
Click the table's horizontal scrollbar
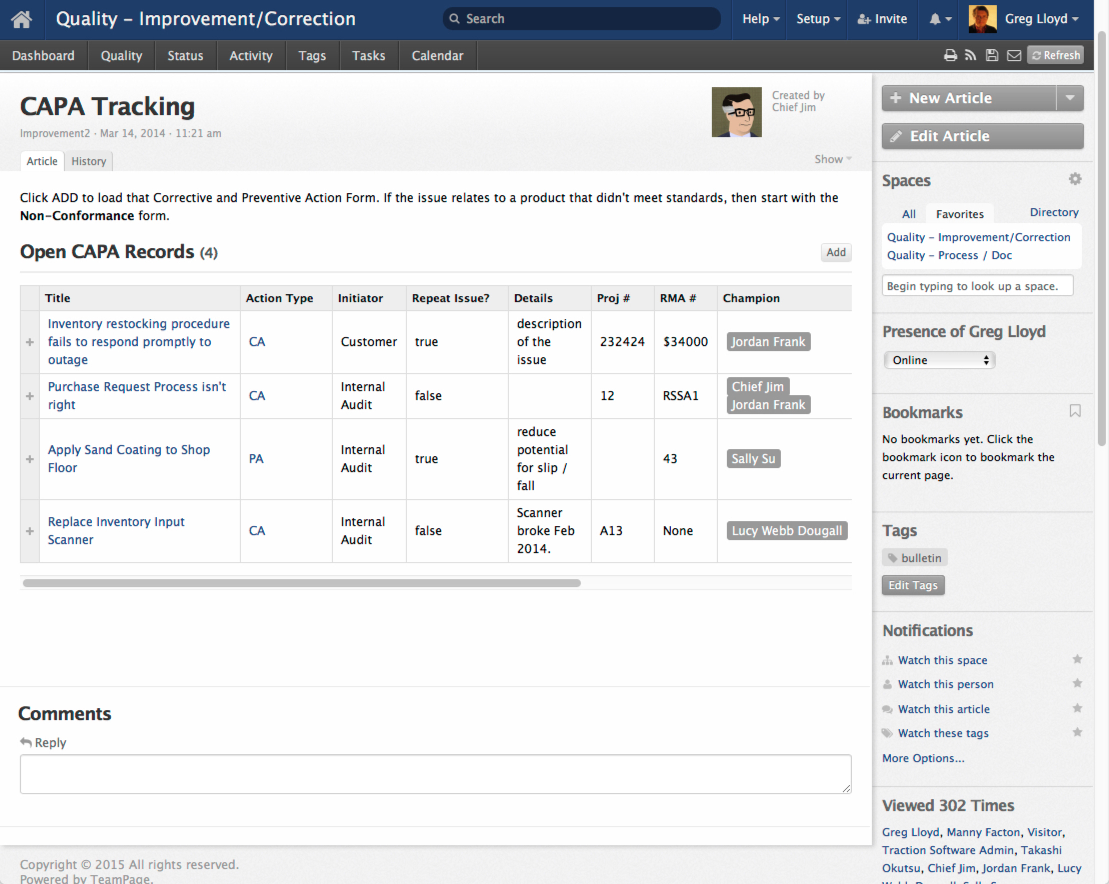[301, 583]
